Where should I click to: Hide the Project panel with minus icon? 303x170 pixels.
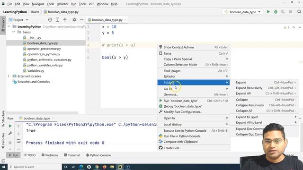click(82, 20)
